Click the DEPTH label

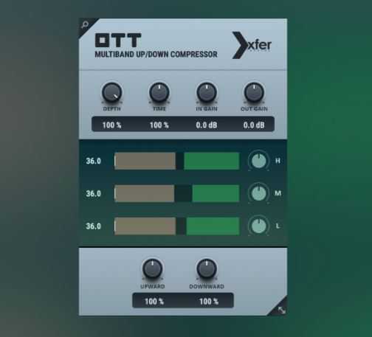111,108
